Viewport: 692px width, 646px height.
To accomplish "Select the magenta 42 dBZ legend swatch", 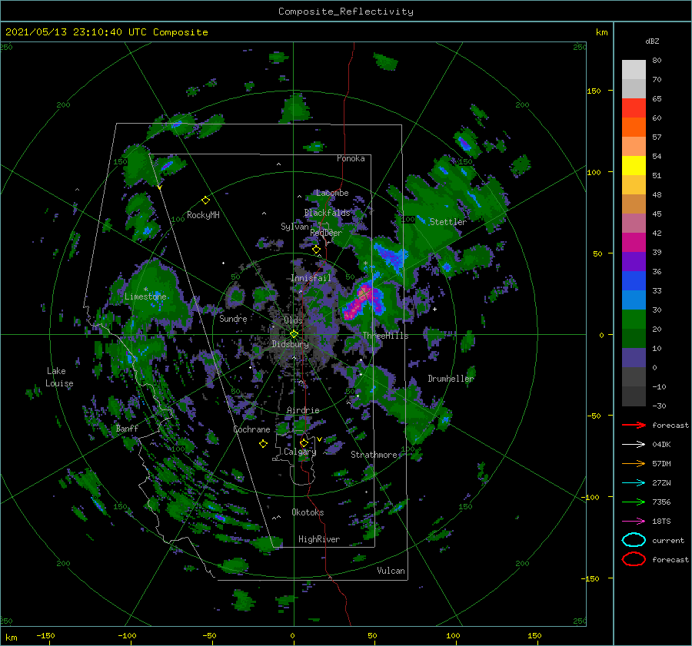I will pos(634,243).
